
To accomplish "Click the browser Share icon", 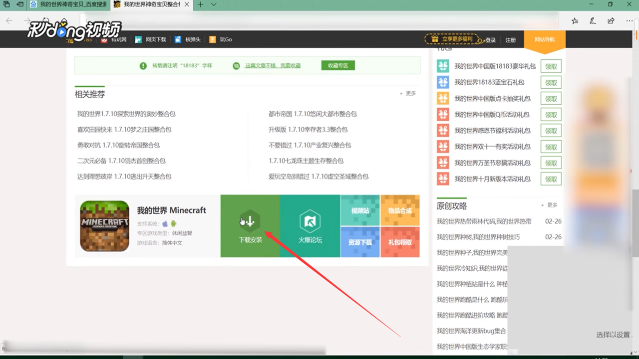I will click(611, 20).
